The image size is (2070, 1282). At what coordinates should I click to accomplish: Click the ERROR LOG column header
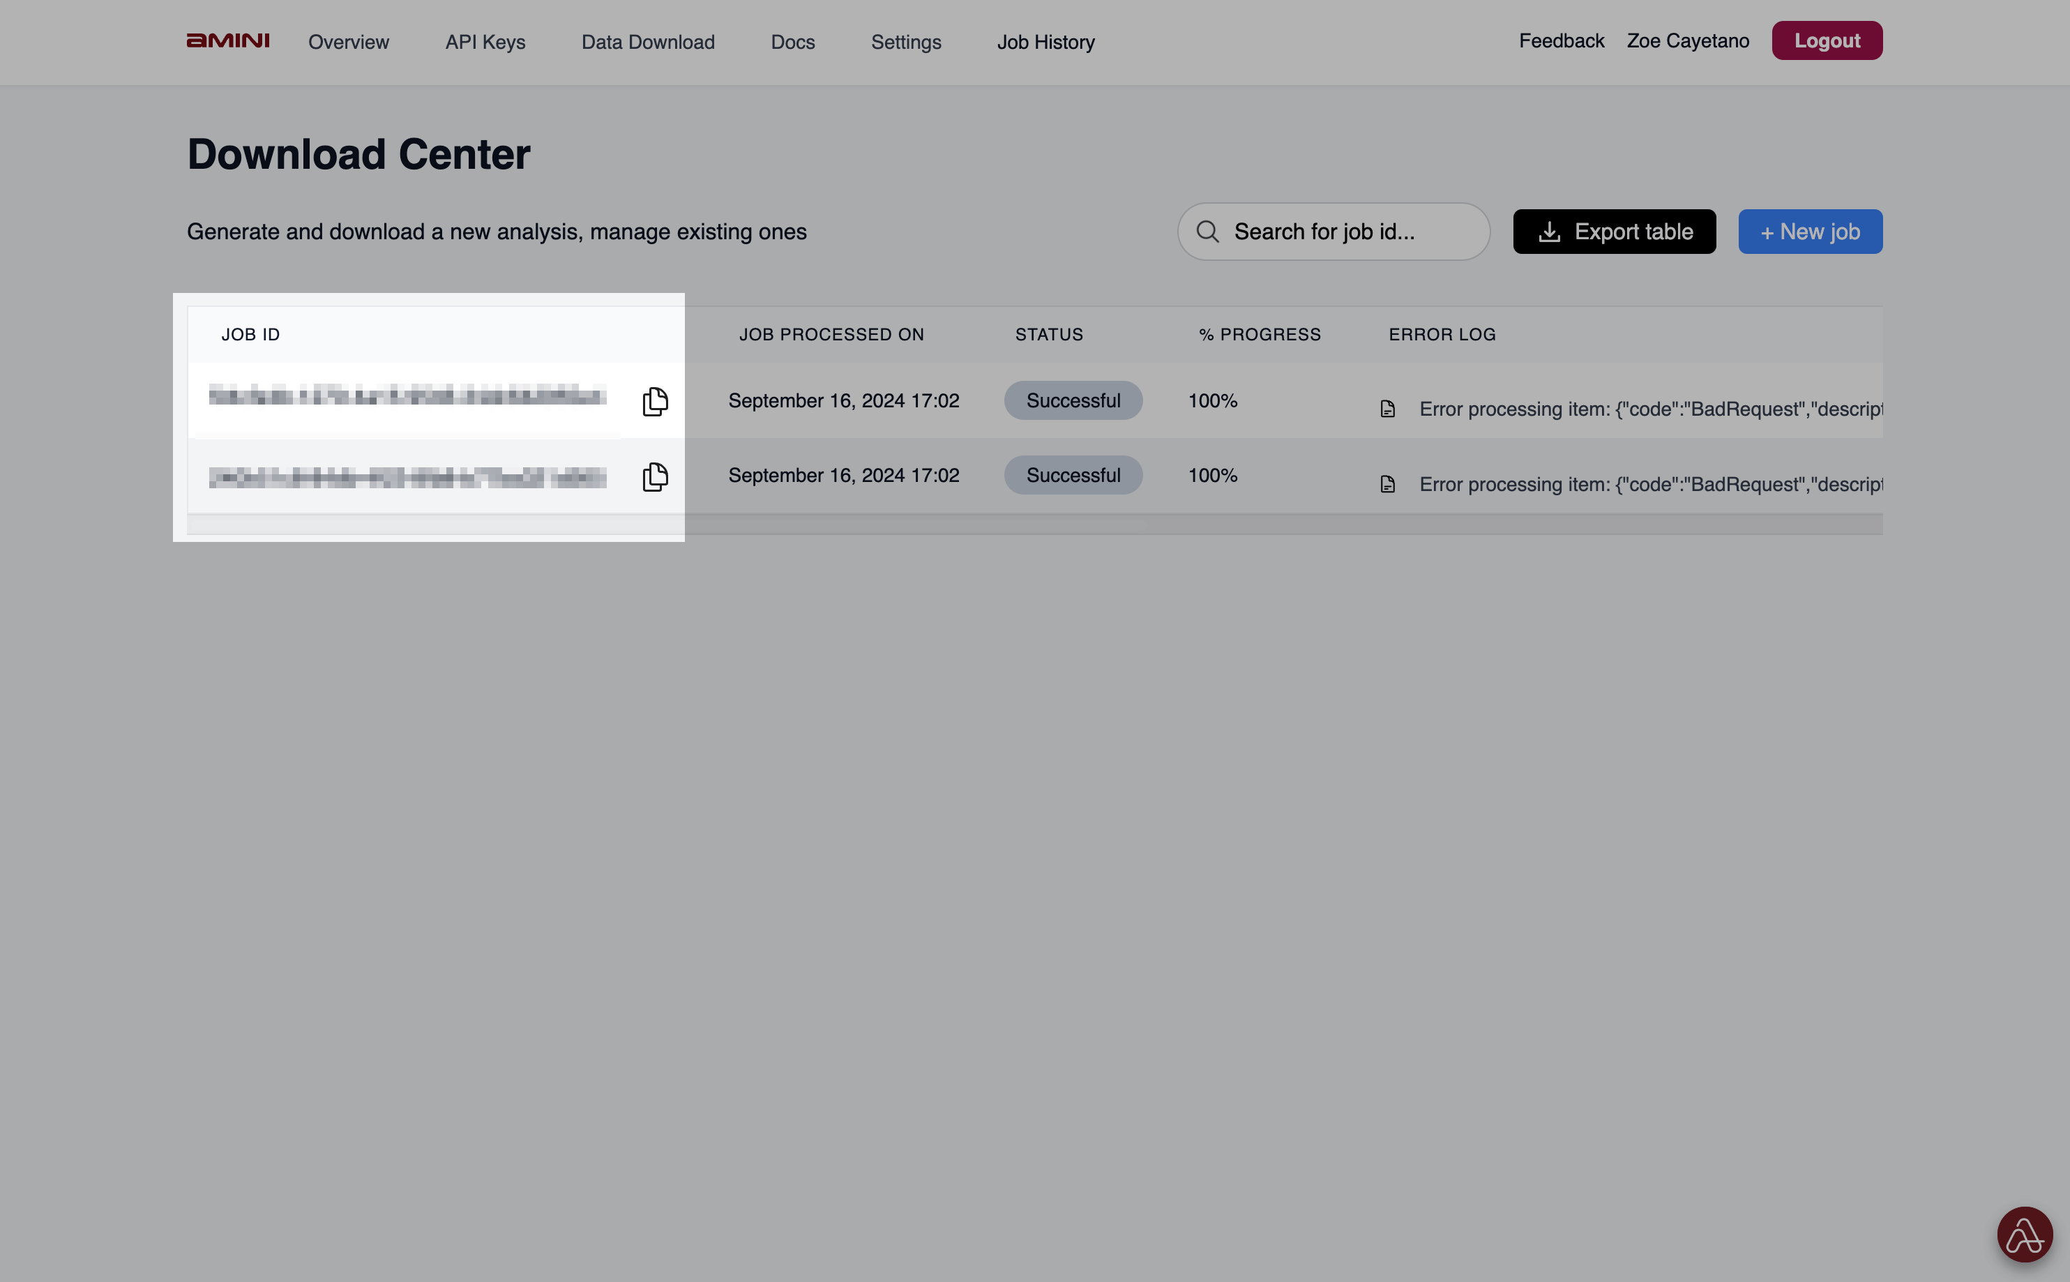pos(1442,334)
